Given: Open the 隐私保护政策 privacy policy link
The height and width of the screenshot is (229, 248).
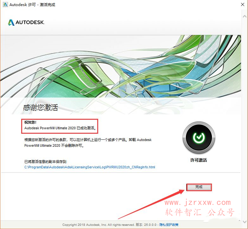Looking at the screenshot, I should tap(169, 225).
